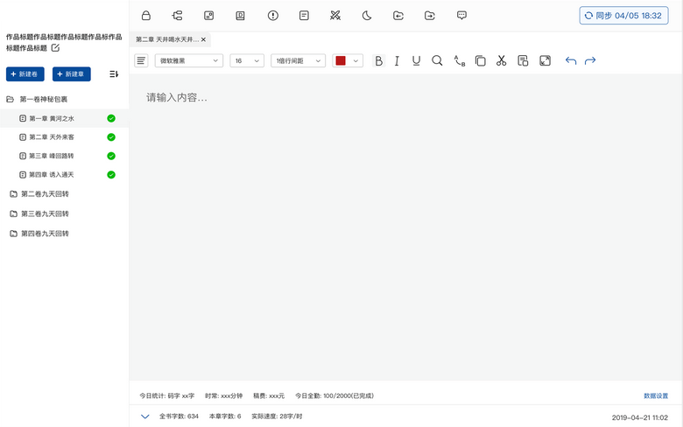
Task: Click the 新建卷 button
Action: click(x=25, y=74)
